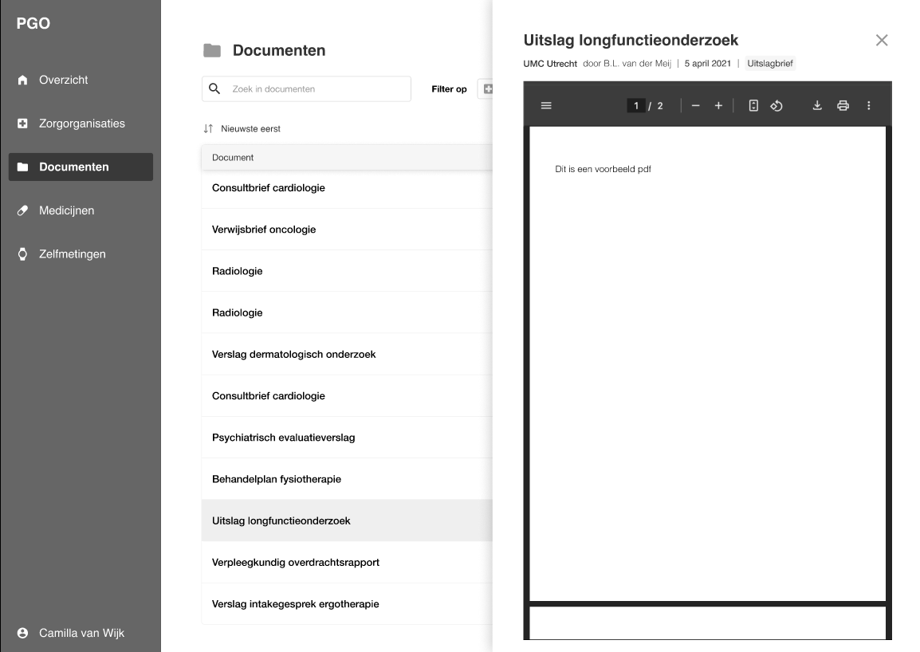Print the PDF document
The height and width of the screenshot is (652, 920).
point(843,105)
